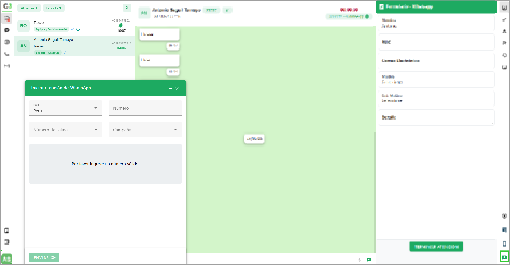Click the microphone icon in message bar
510x265 pixels.
coord(359,260)
